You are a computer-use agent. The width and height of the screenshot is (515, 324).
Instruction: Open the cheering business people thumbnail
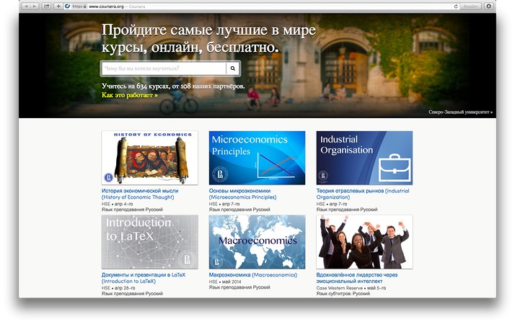tap(364, 242)
